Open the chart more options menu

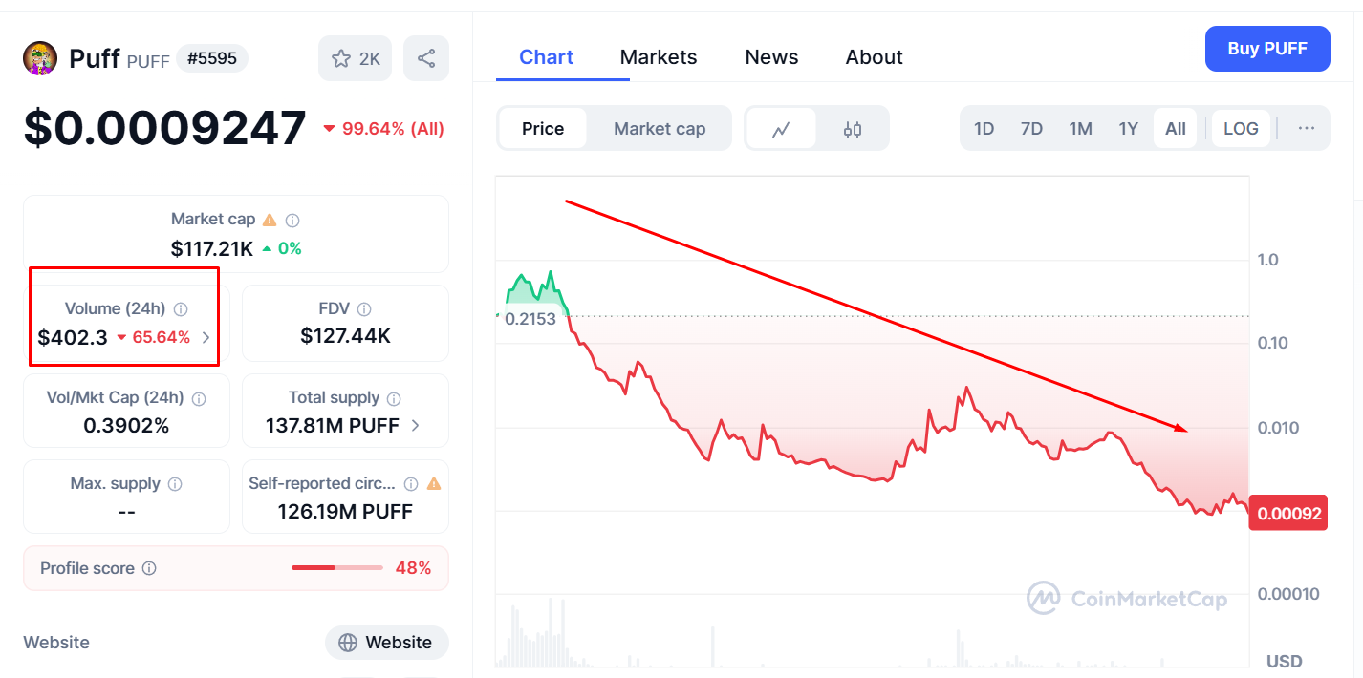(1307, 129)
